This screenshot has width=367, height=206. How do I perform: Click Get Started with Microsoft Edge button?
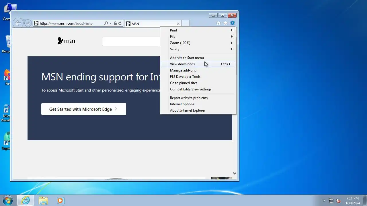[x=84, y=109]
